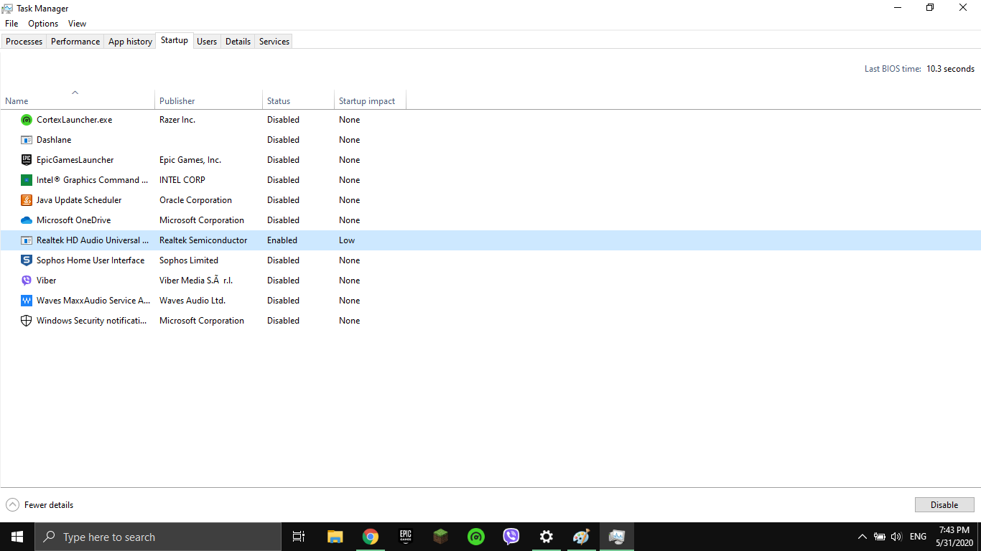
Task: Switch to the Performance tab
Action: click(x=75, y=42)
